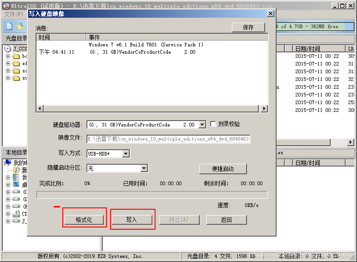
Task: Click the 日期/时间 header in lower file list
Action: [x=319, y=163]
